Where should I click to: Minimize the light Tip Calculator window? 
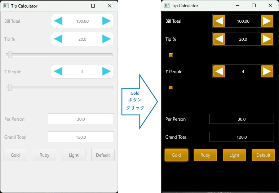[77, 6]
